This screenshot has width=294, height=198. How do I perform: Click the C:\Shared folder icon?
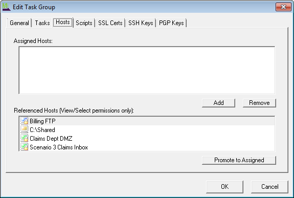(25, 129)
